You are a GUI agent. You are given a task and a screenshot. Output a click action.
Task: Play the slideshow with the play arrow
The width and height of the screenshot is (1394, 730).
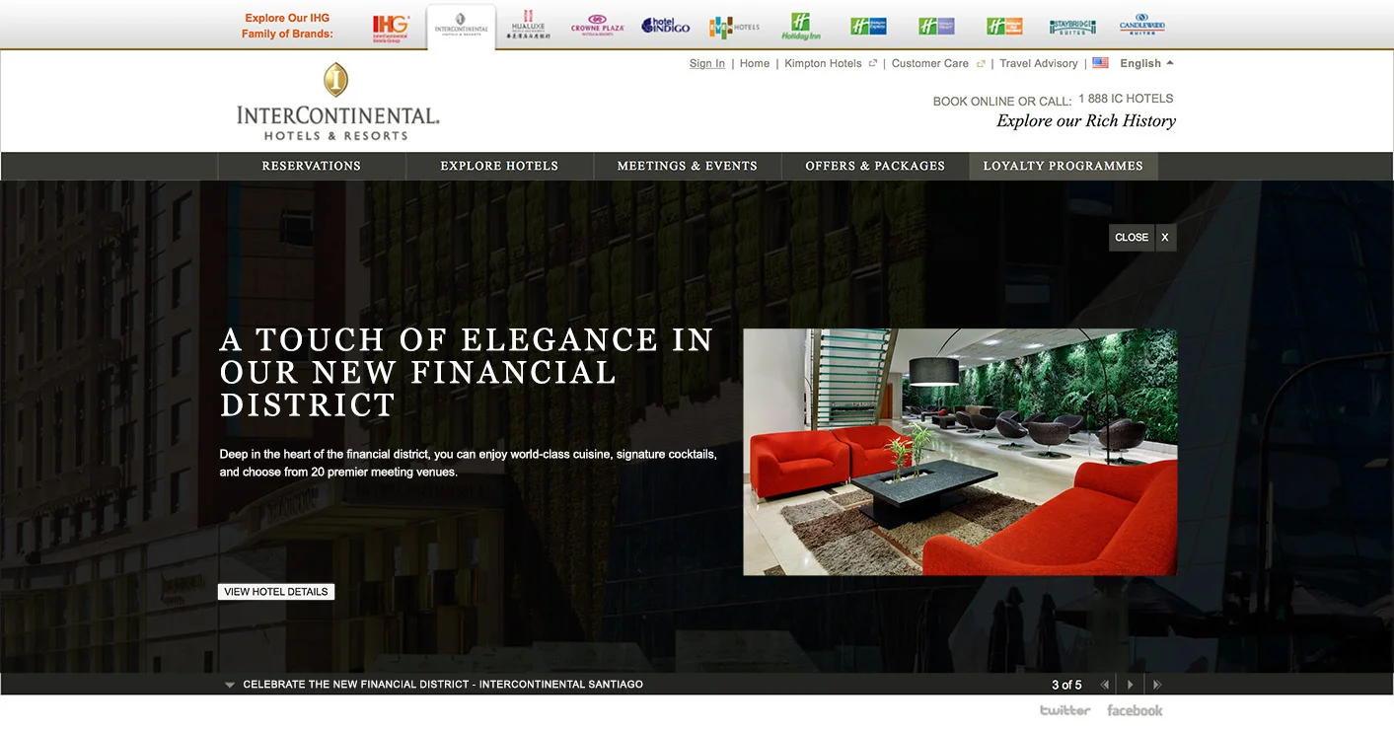point(1131,685)
